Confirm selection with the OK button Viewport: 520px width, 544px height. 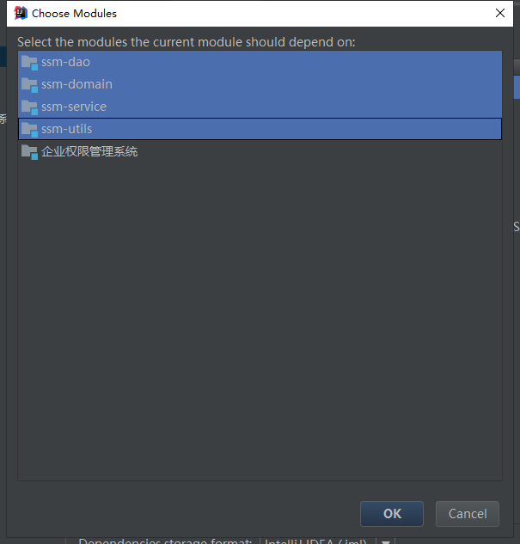tap(392, 514)
